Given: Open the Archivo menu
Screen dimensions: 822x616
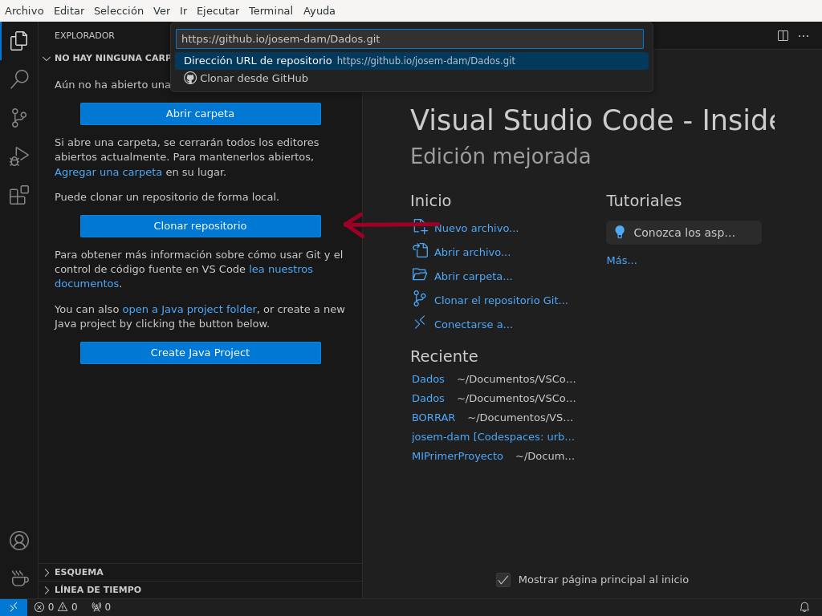Looking at the screenshot, I should 24,10.
